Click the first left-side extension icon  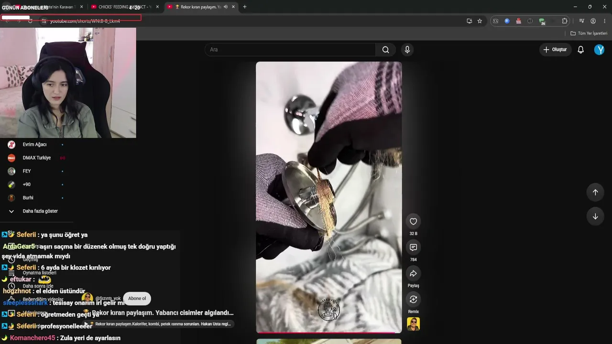pyautogui.click(x=495, y=21)
